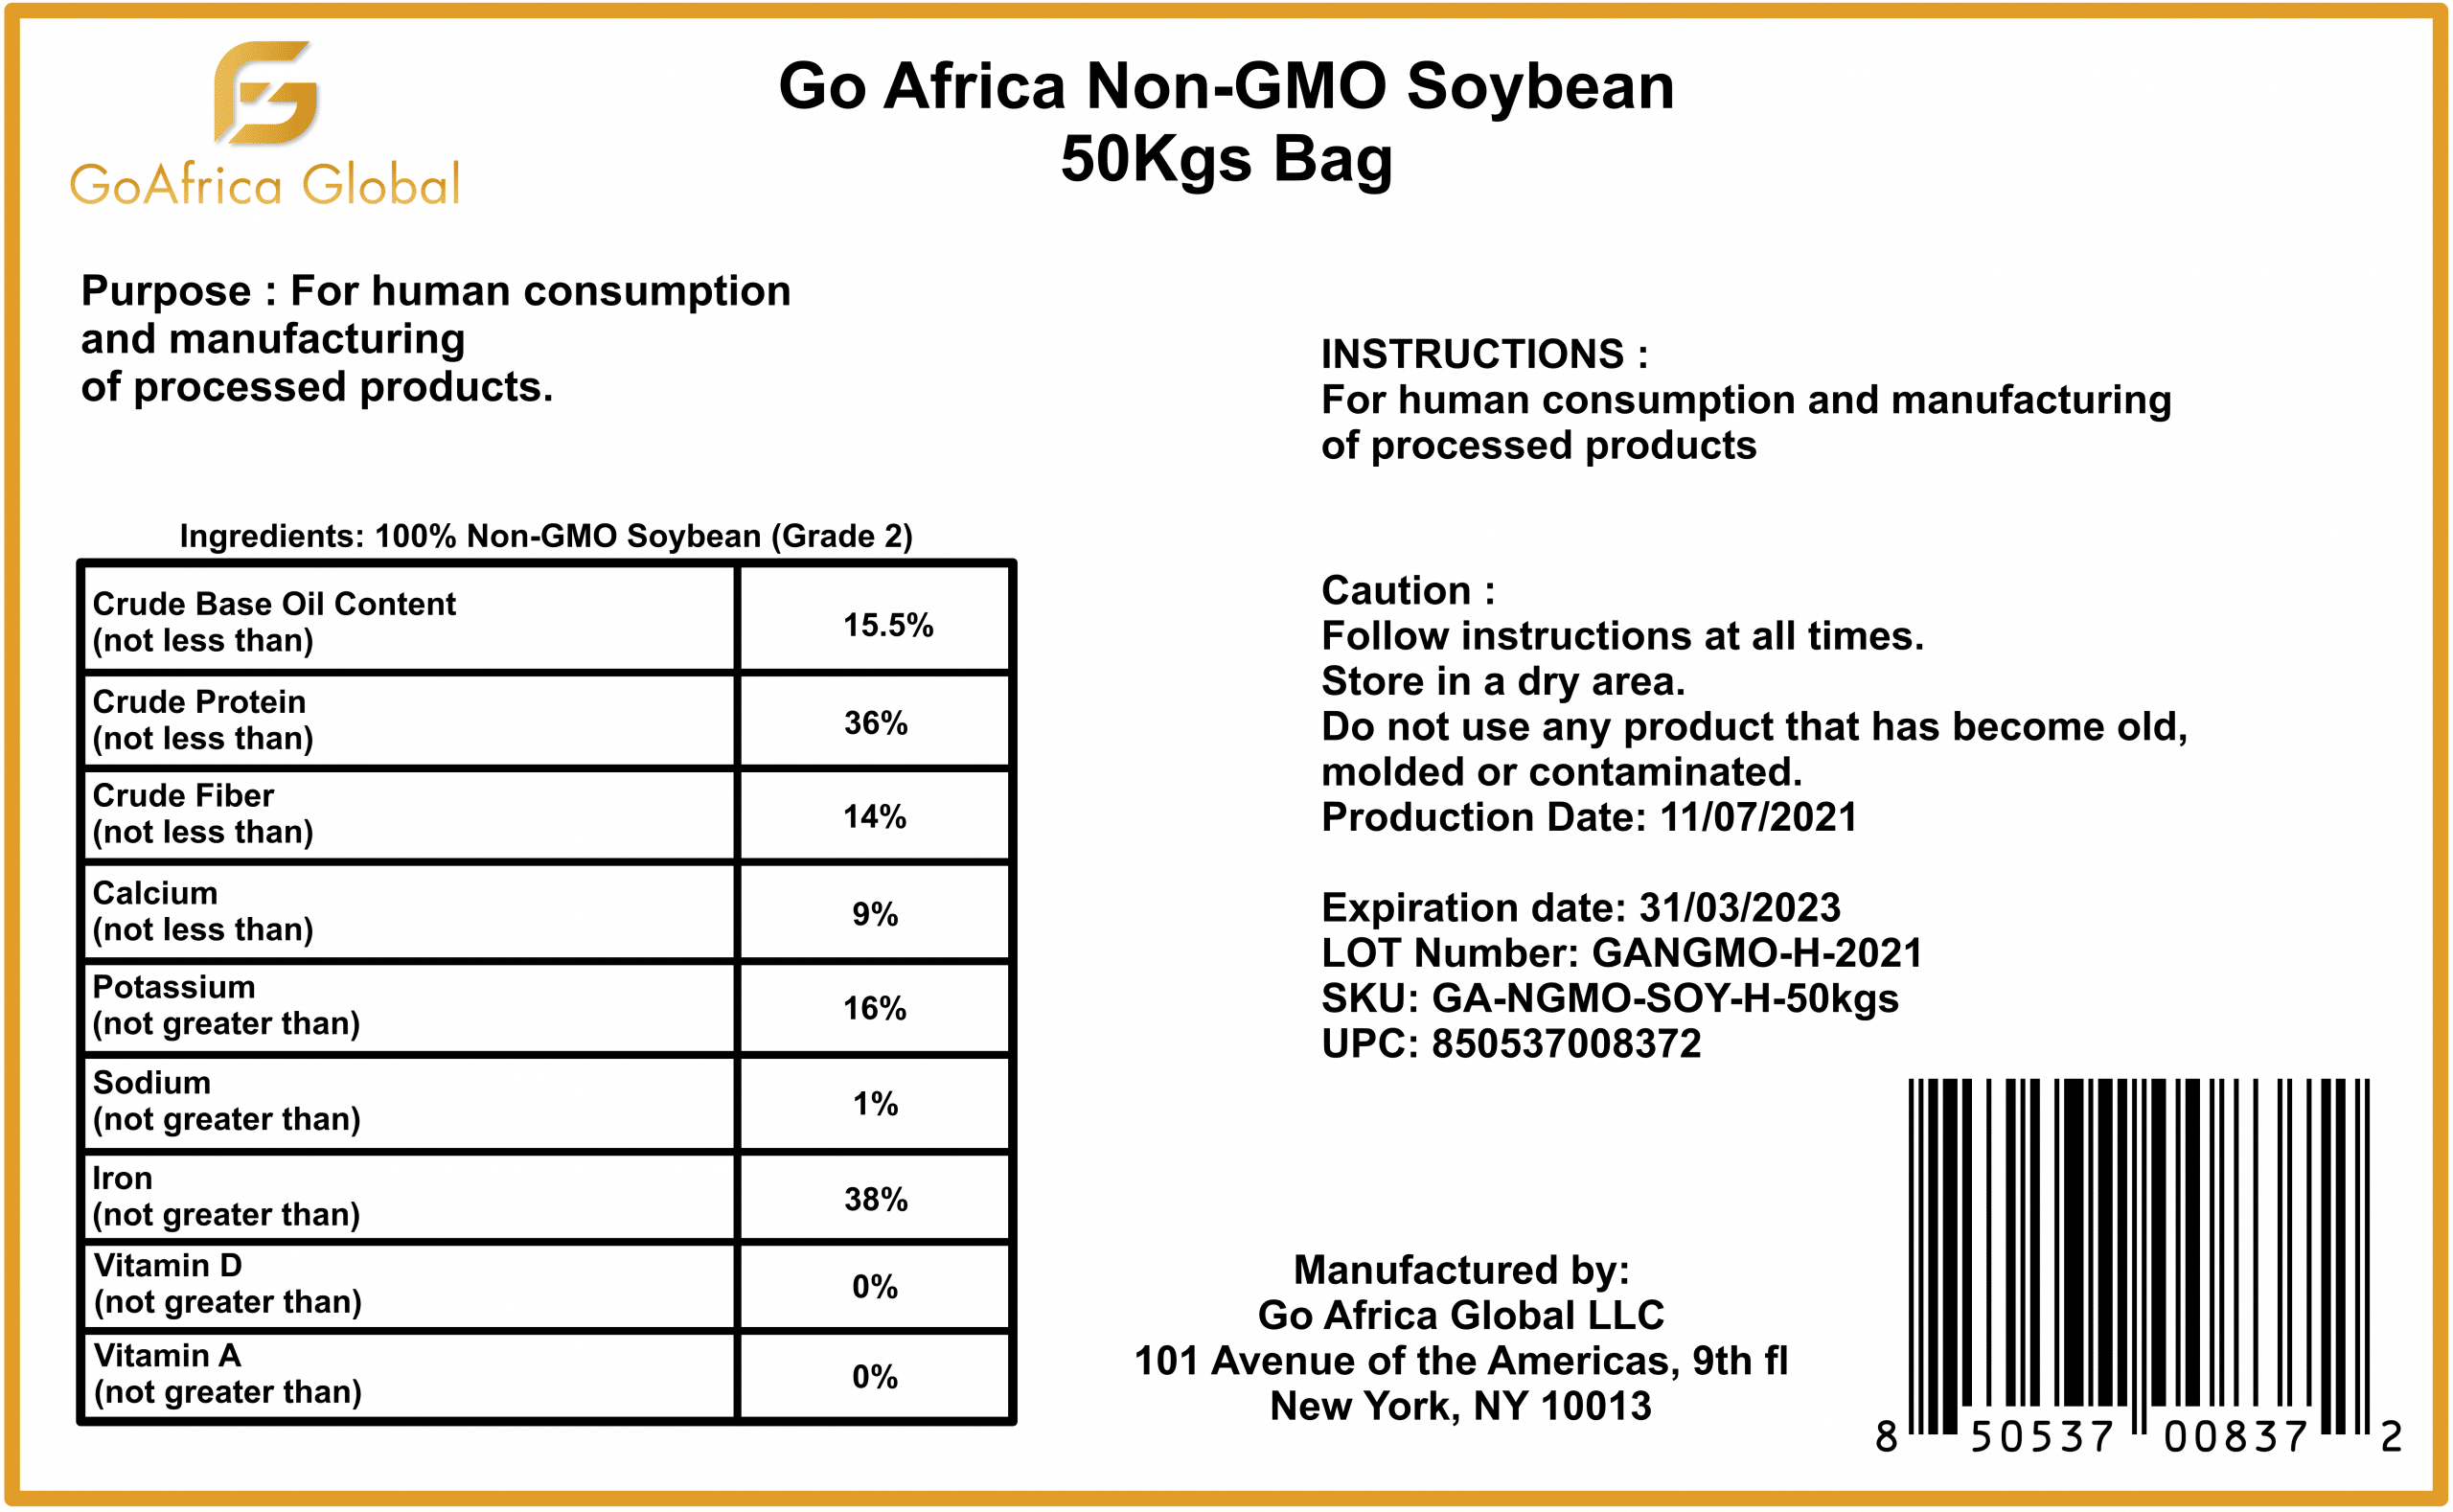Click the GoAfrica Global brand name text

265,185
